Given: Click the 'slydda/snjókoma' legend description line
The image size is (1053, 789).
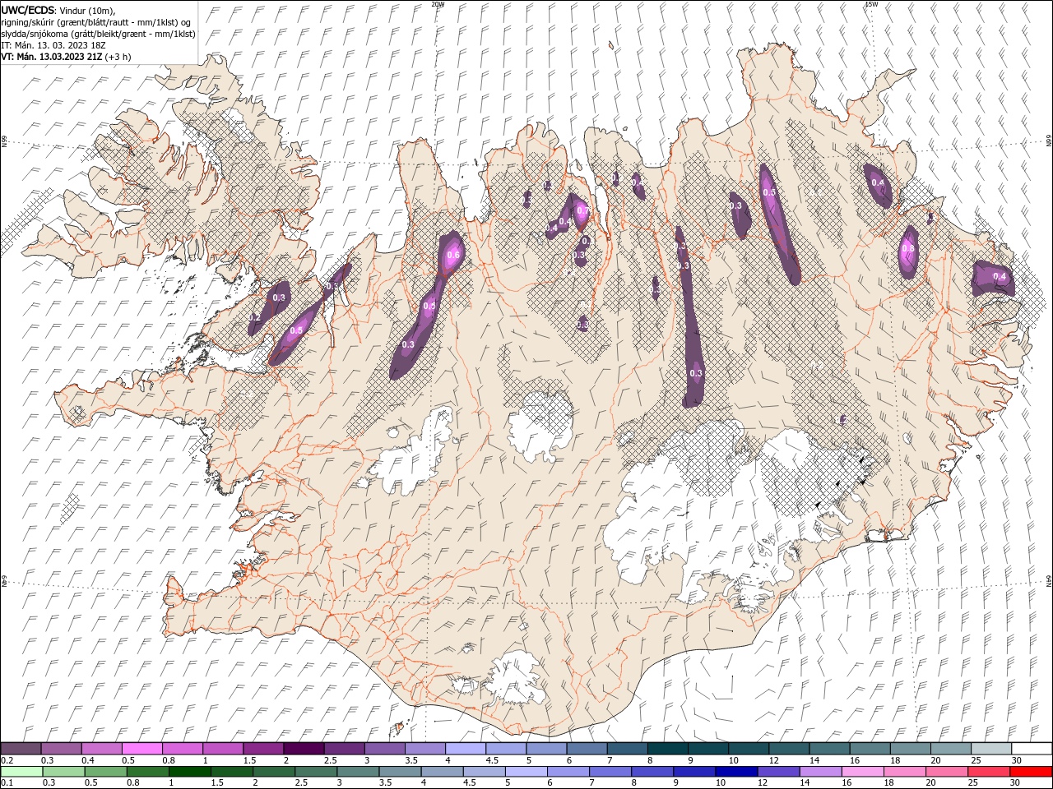Looking at the screenshot, I should [99, 34].
